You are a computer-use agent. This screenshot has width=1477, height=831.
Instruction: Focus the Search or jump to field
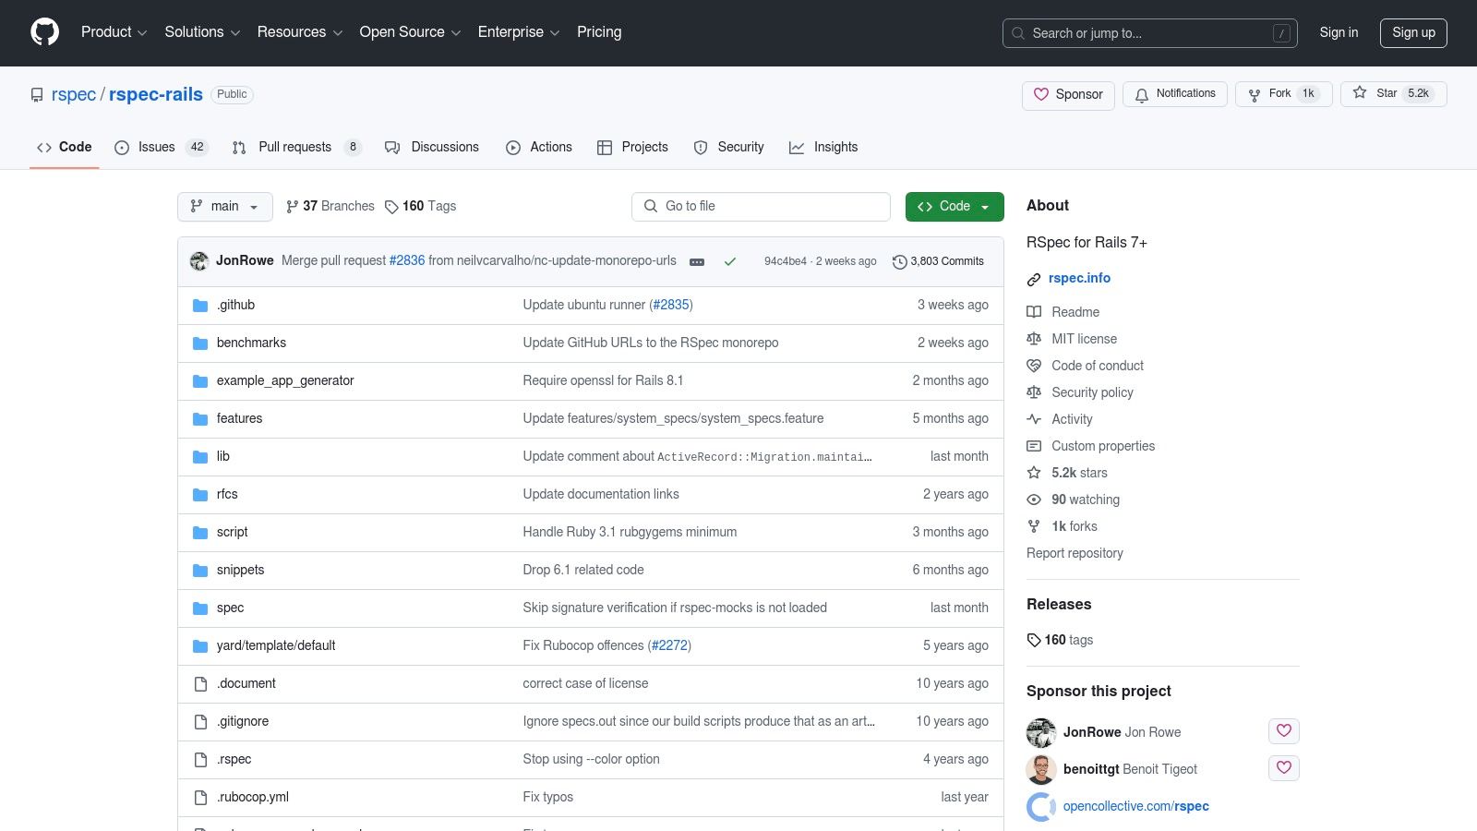tap(1149, 33)
